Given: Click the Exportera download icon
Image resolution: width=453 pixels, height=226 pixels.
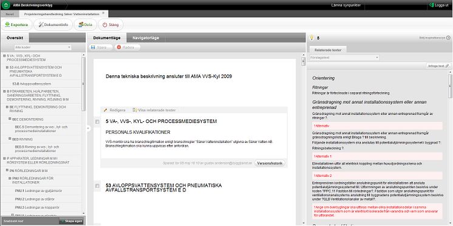Looking at the screenshot, I should tap(7, 25).
